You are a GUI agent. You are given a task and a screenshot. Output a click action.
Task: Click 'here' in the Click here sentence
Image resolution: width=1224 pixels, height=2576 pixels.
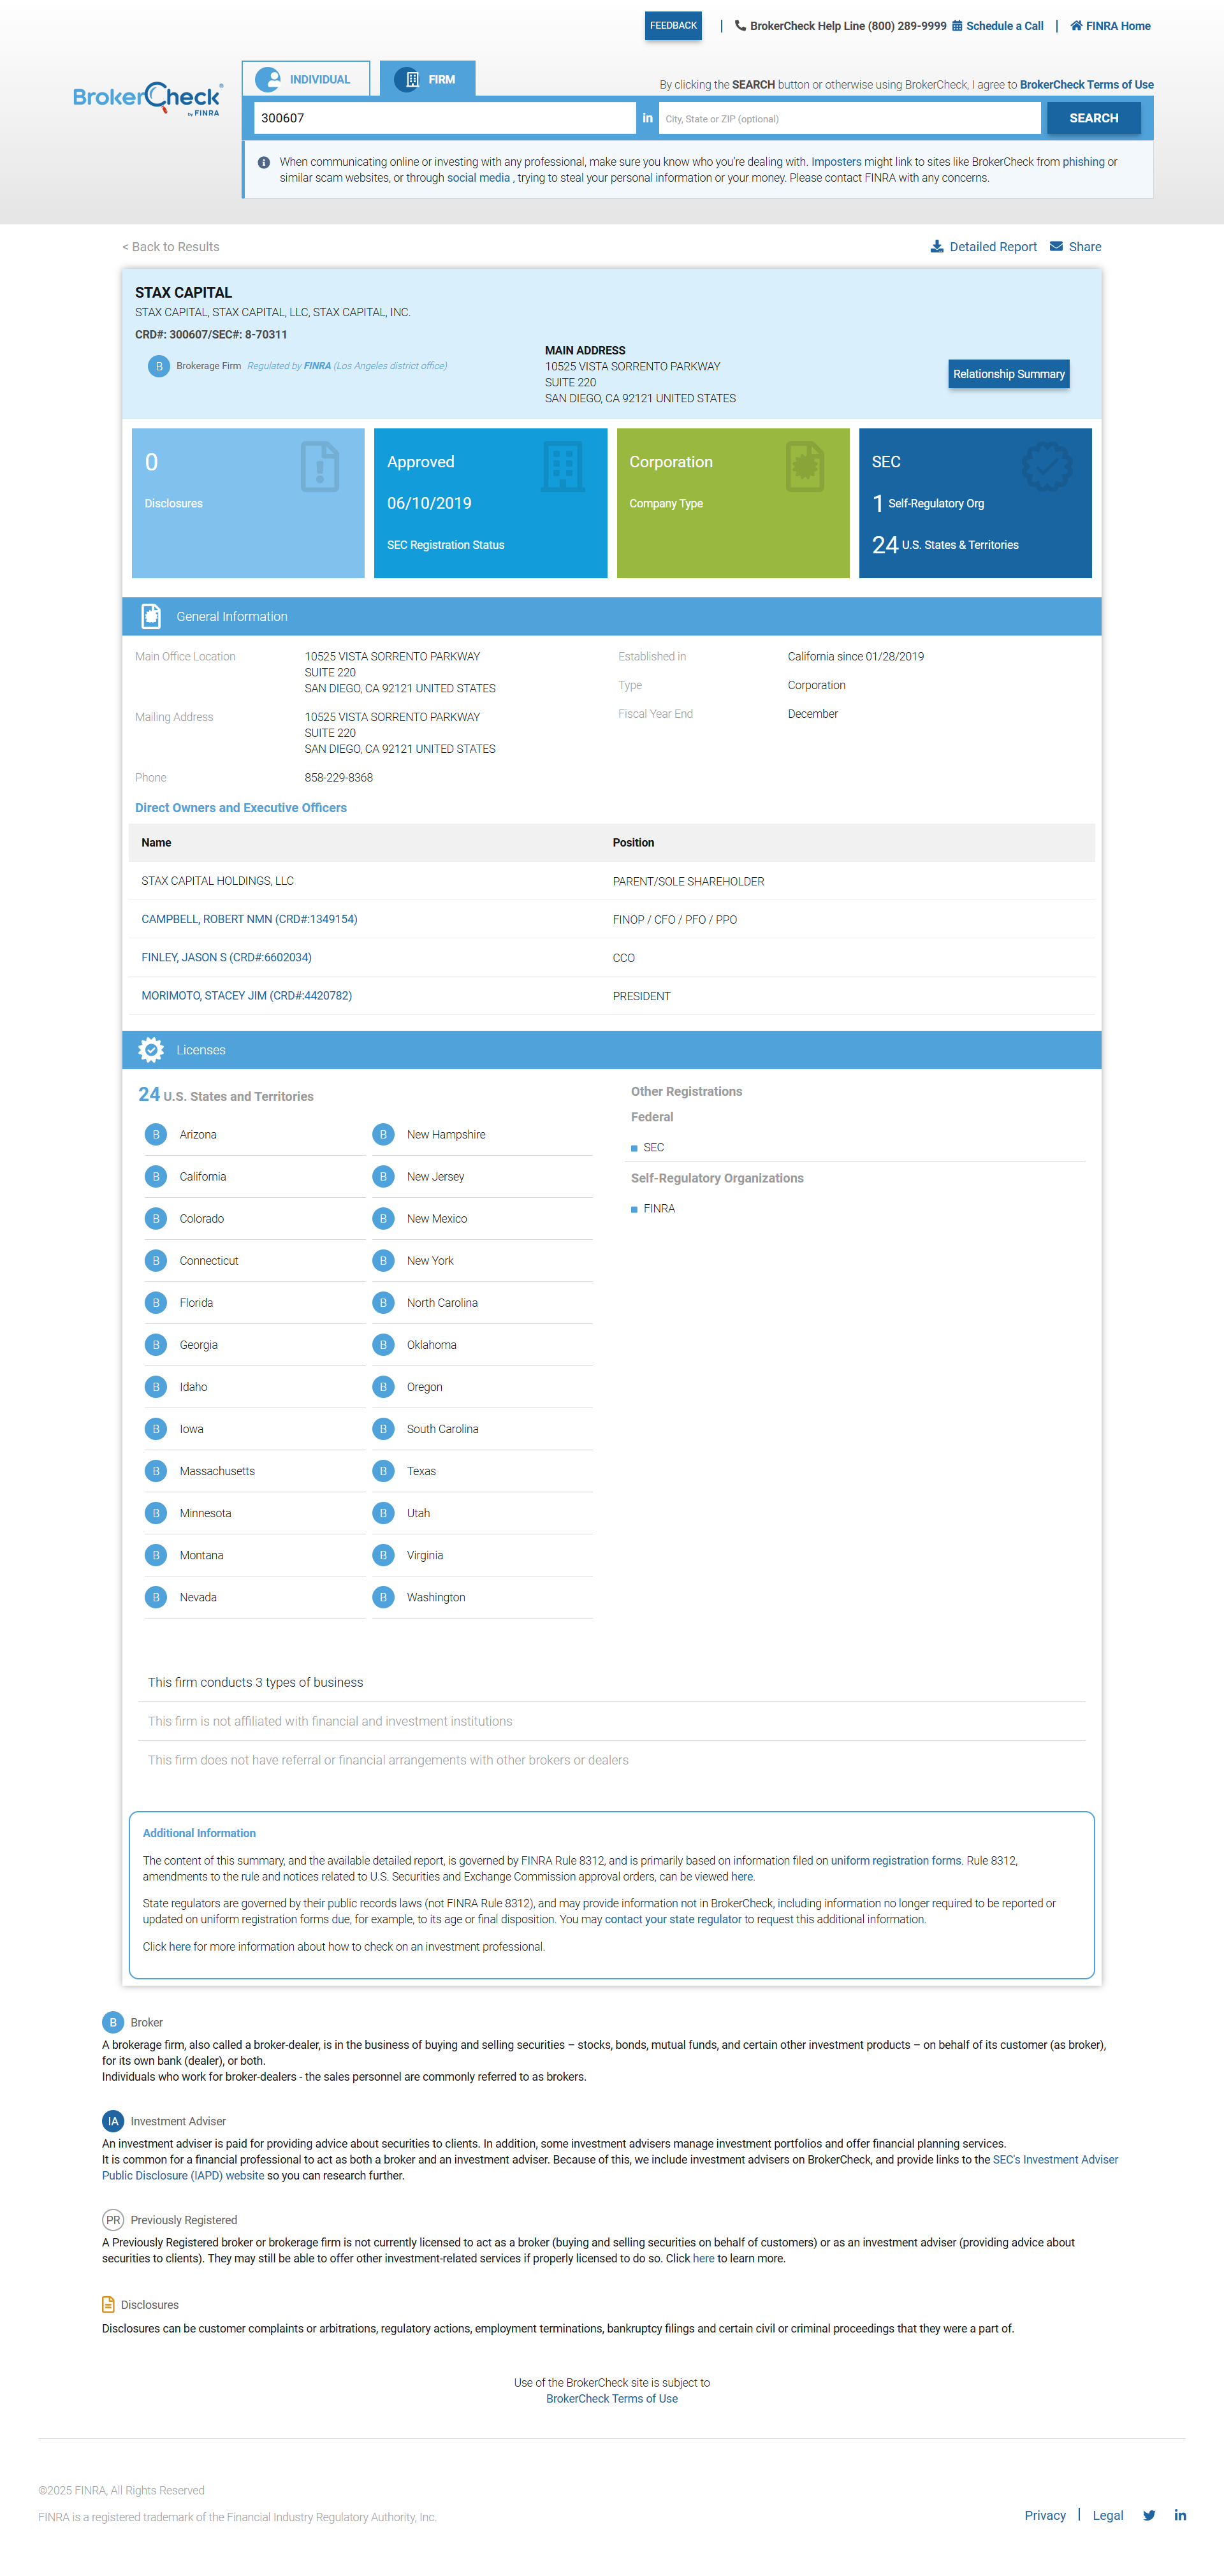coord(179,1946)
